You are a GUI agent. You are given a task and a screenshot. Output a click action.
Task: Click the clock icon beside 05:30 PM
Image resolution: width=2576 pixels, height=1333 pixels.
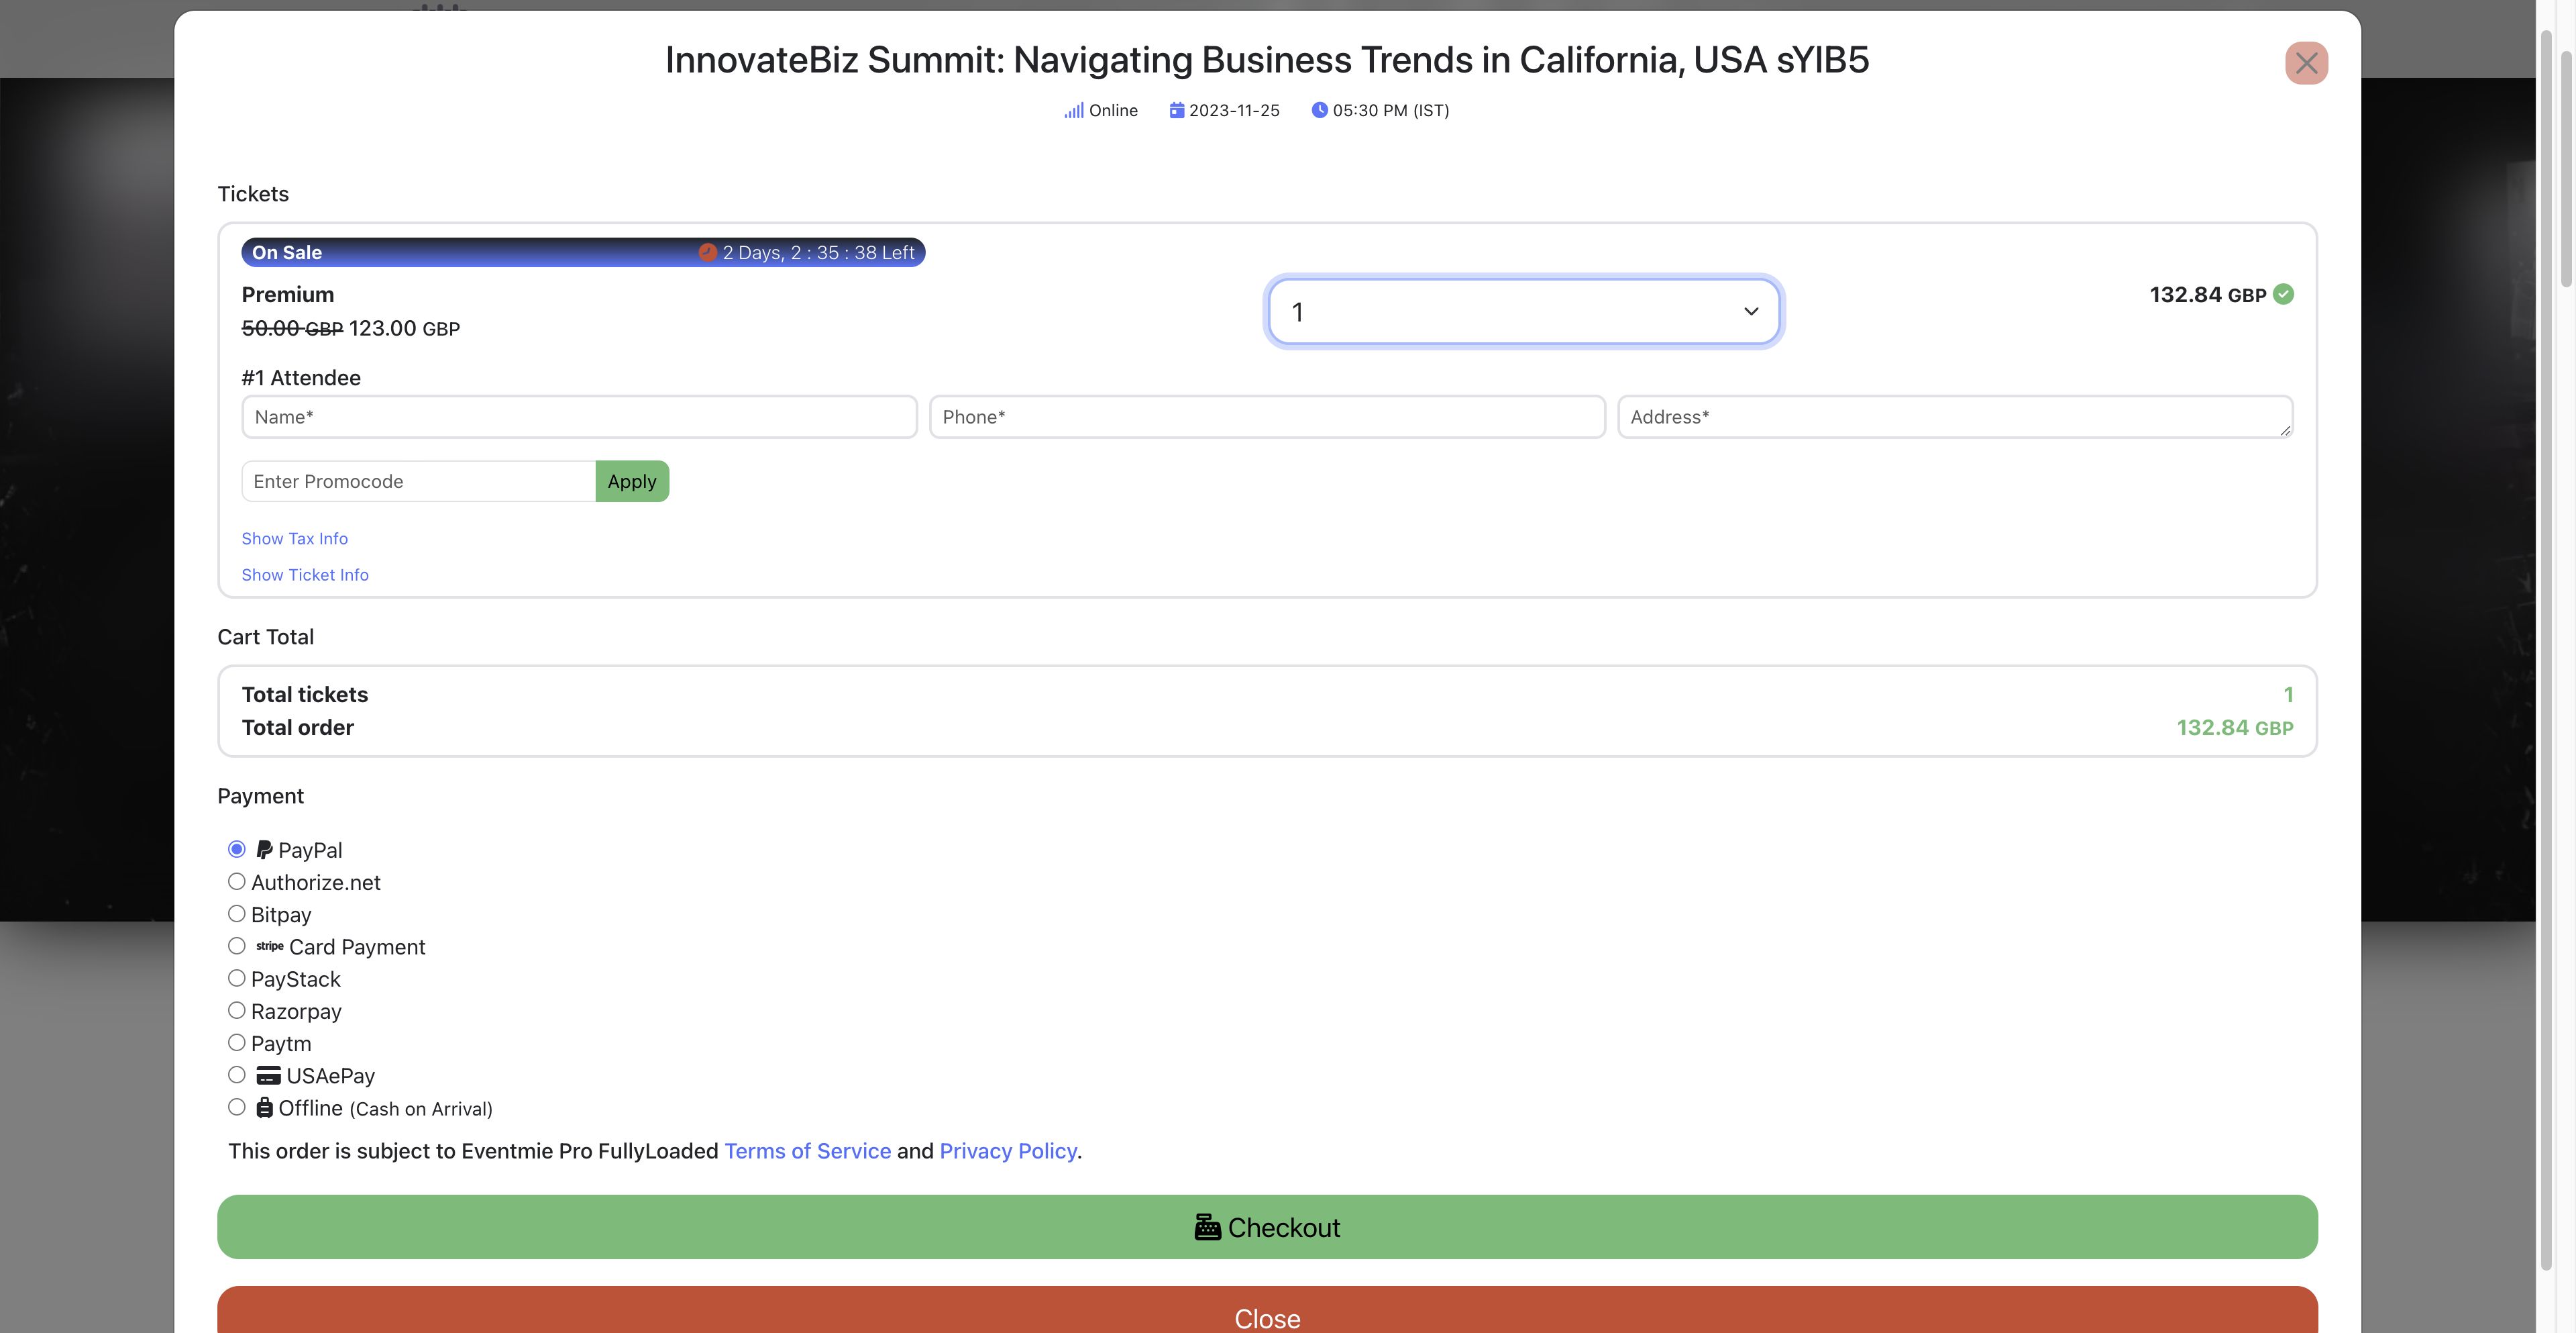[x=1319, y=110]
